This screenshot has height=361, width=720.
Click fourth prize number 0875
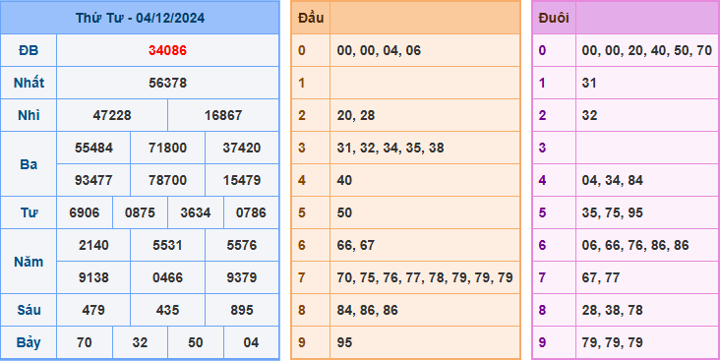click(x=140, y=212)
